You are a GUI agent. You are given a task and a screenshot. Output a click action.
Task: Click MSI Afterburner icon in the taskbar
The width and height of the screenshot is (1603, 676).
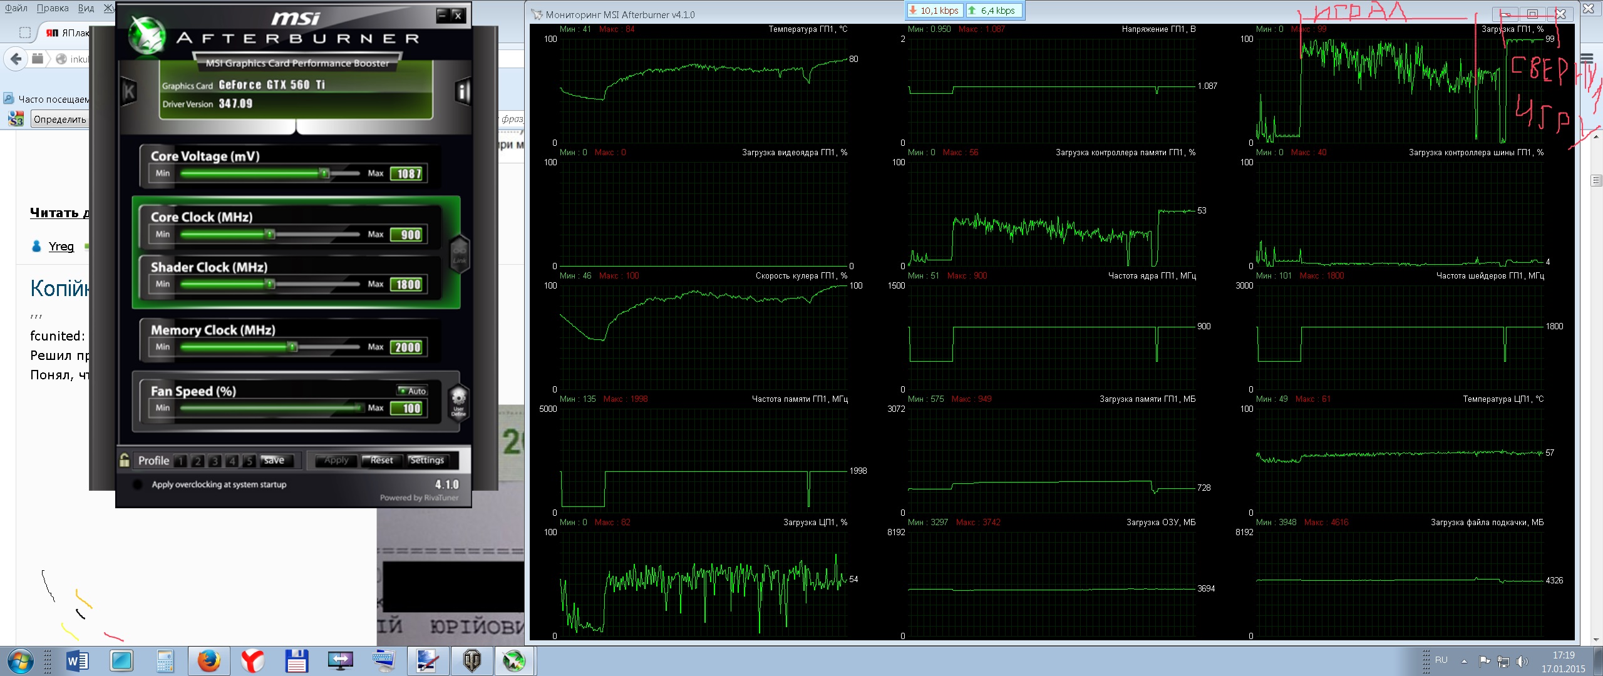pos(514,661)
